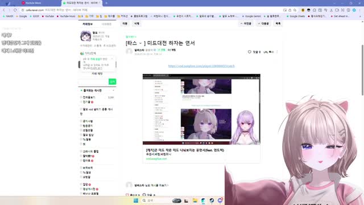Click the yellow extension icon in toolbar
364x205 pixels.
tap(303, 10)
